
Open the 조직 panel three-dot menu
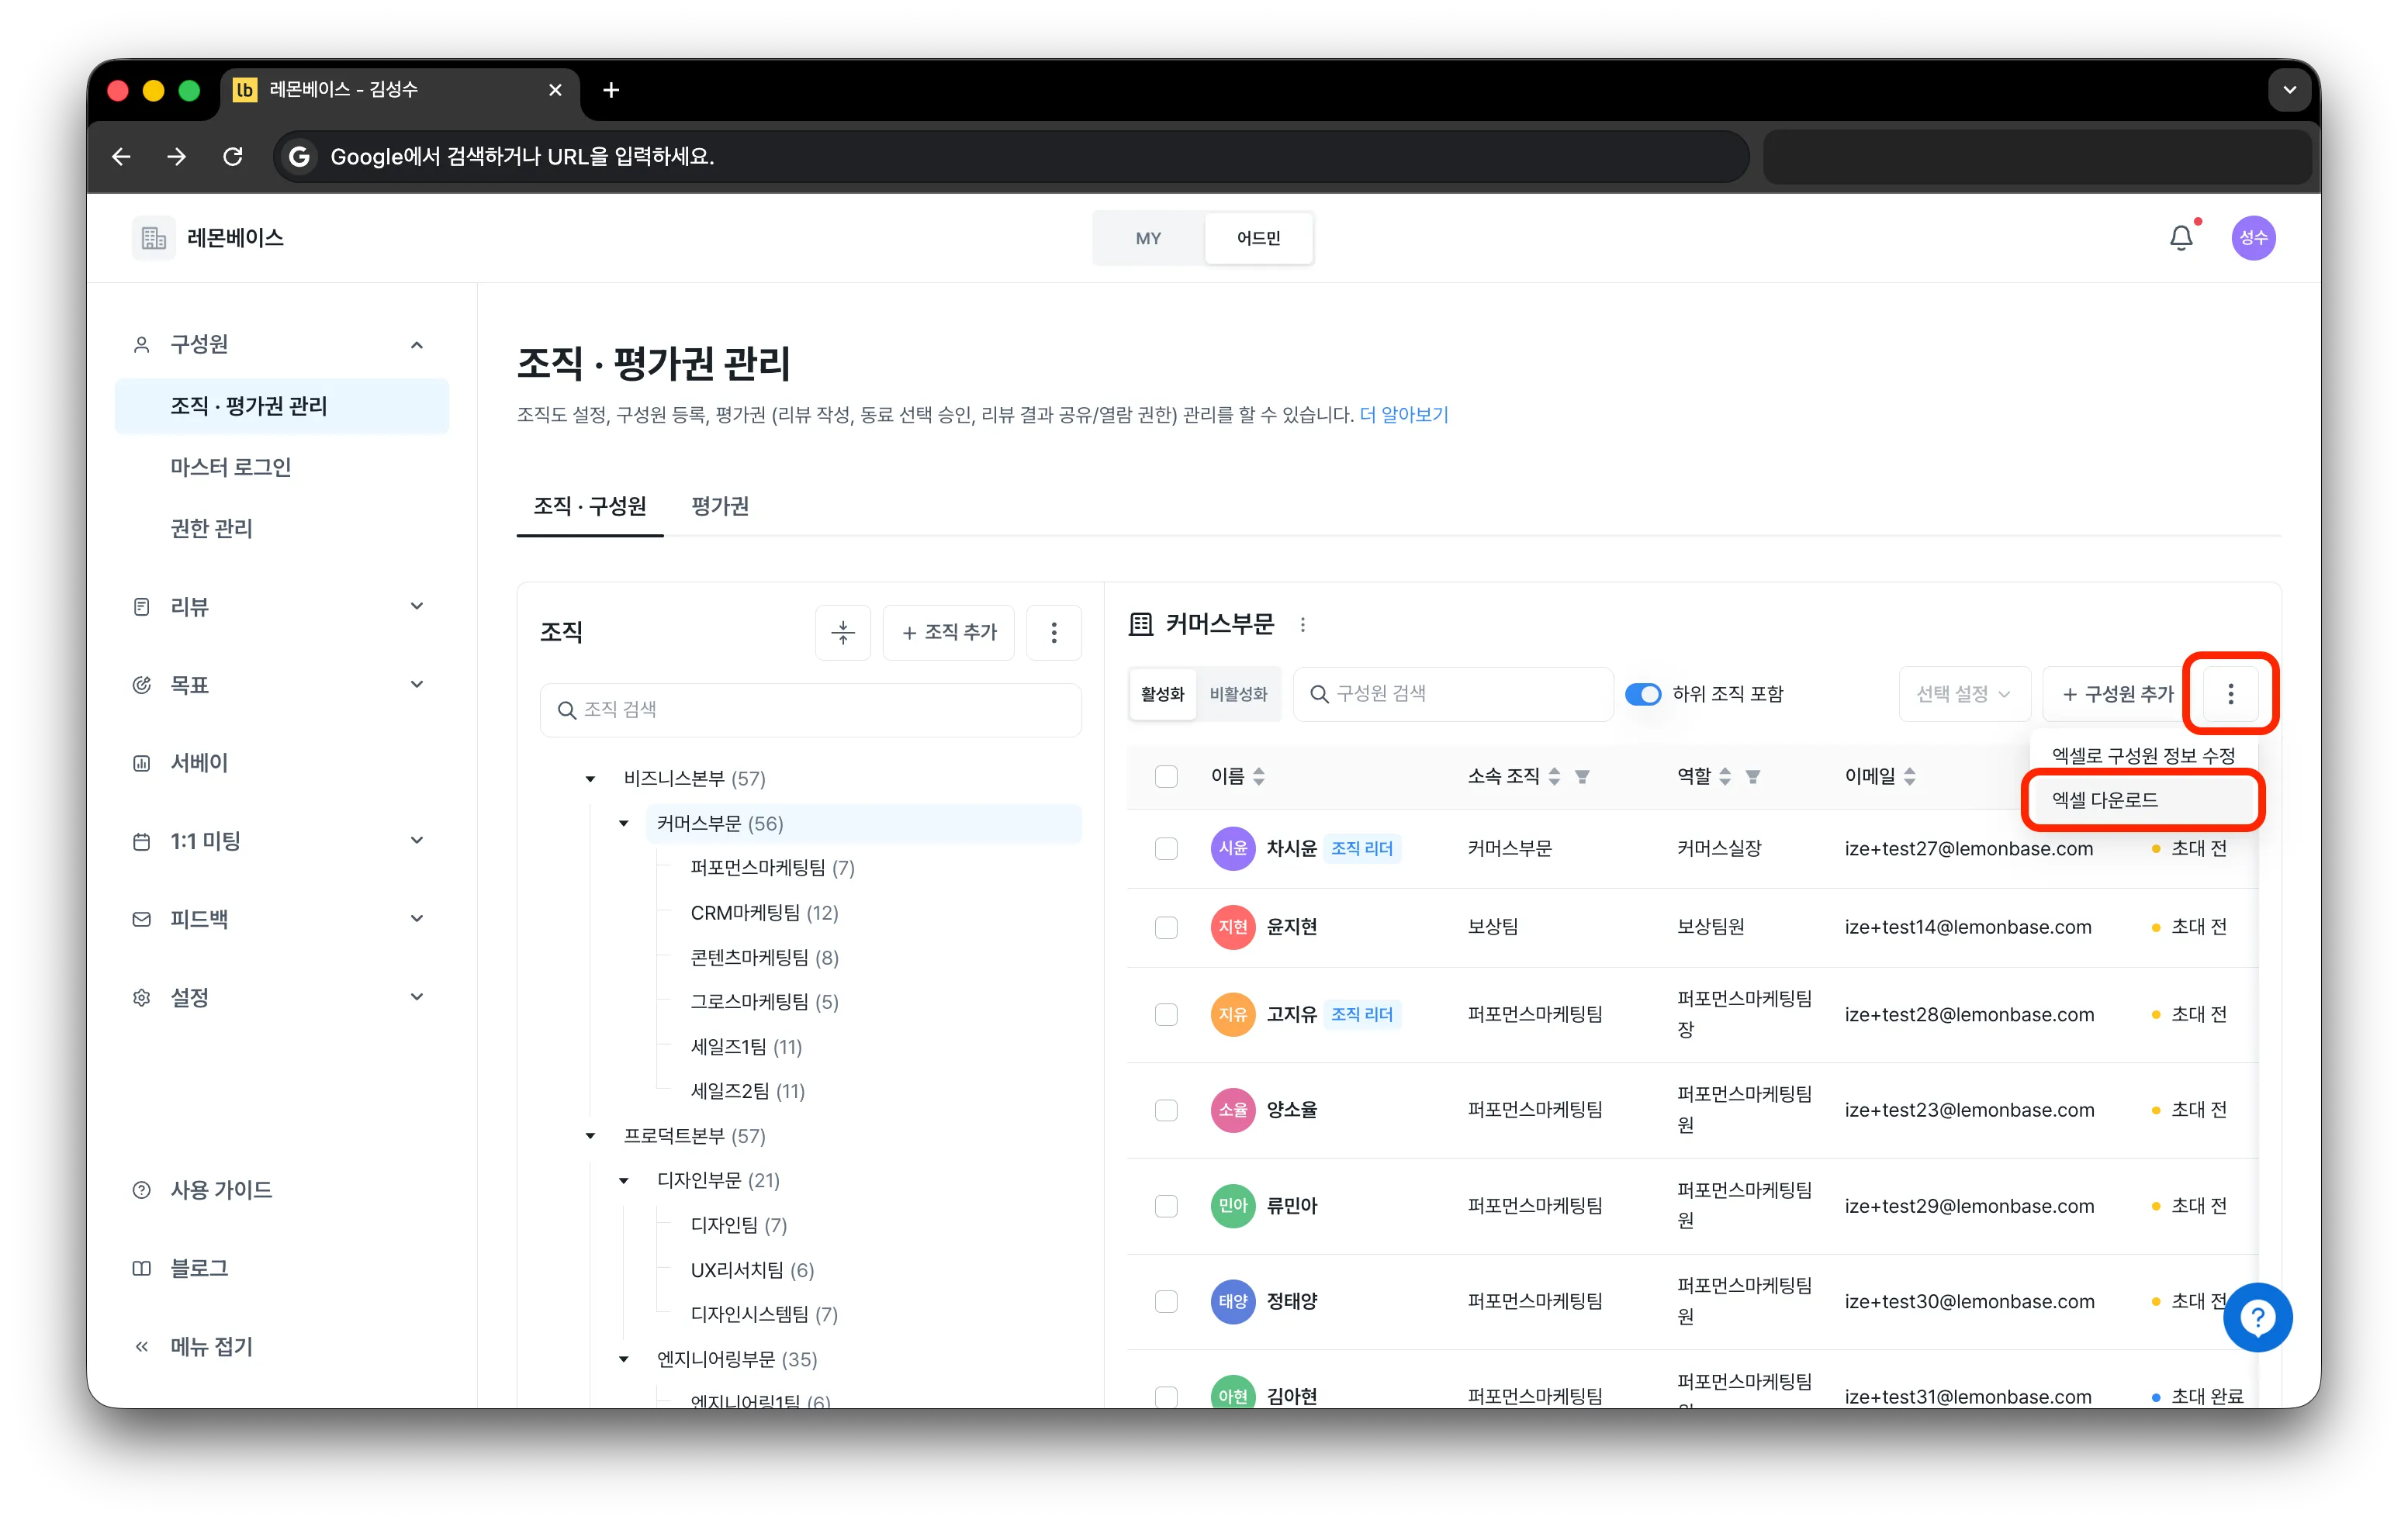pos(1054,631)
